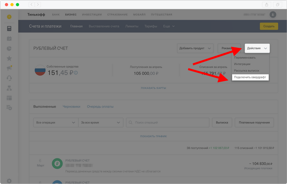287x184 pixels.
Task: Switch to the Очередь оплаты tab
Action: (x=100, y=106)
